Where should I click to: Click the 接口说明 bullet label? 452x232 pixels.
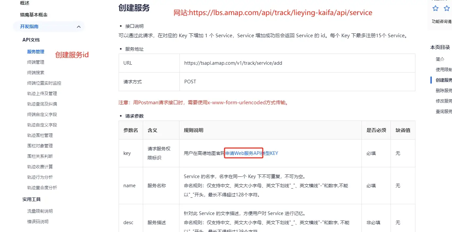click(x=134, y=26)
